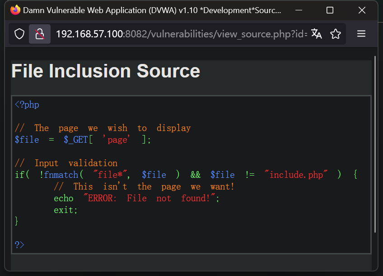The width and height of the screenshot is (383, 276).
Task: Click the tracking protection shield icon
Action: [x=19, y=34]
